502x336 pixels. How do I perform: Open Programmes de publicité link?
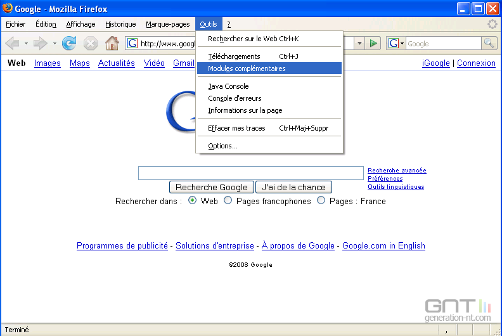click(x=122, y=246)
